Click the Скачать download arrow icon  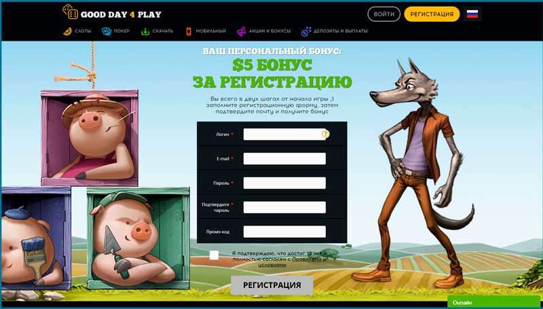click(145, 31)
